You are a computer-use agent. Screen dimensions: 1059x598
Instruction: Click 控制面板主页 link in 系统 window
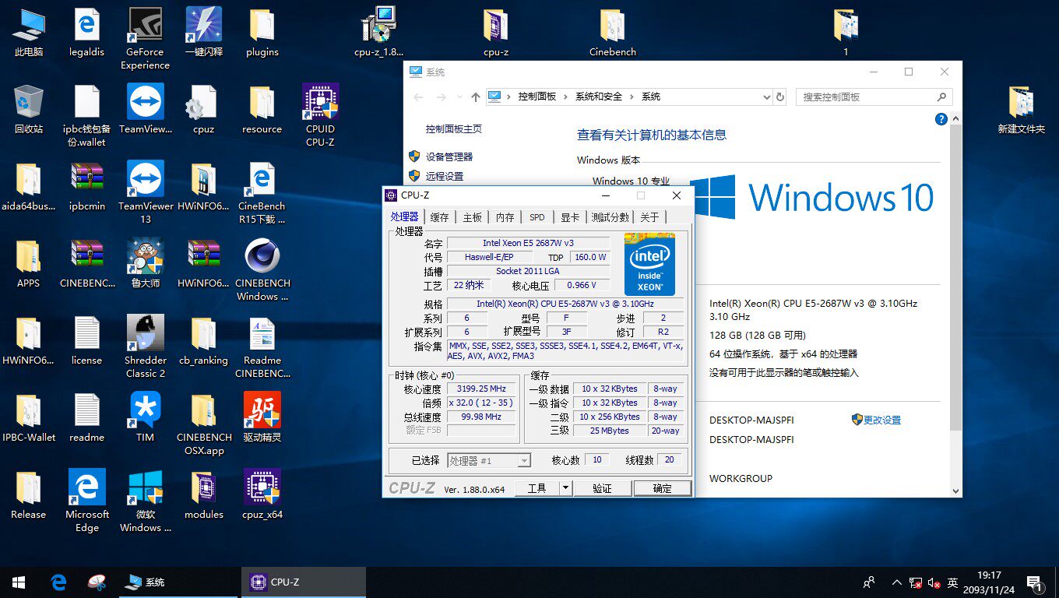(x=454, y=128)
